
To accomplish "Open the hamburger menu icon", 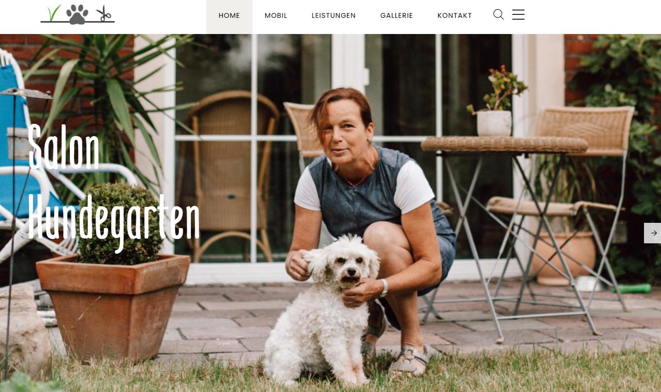I will click(x=518, y=14).
